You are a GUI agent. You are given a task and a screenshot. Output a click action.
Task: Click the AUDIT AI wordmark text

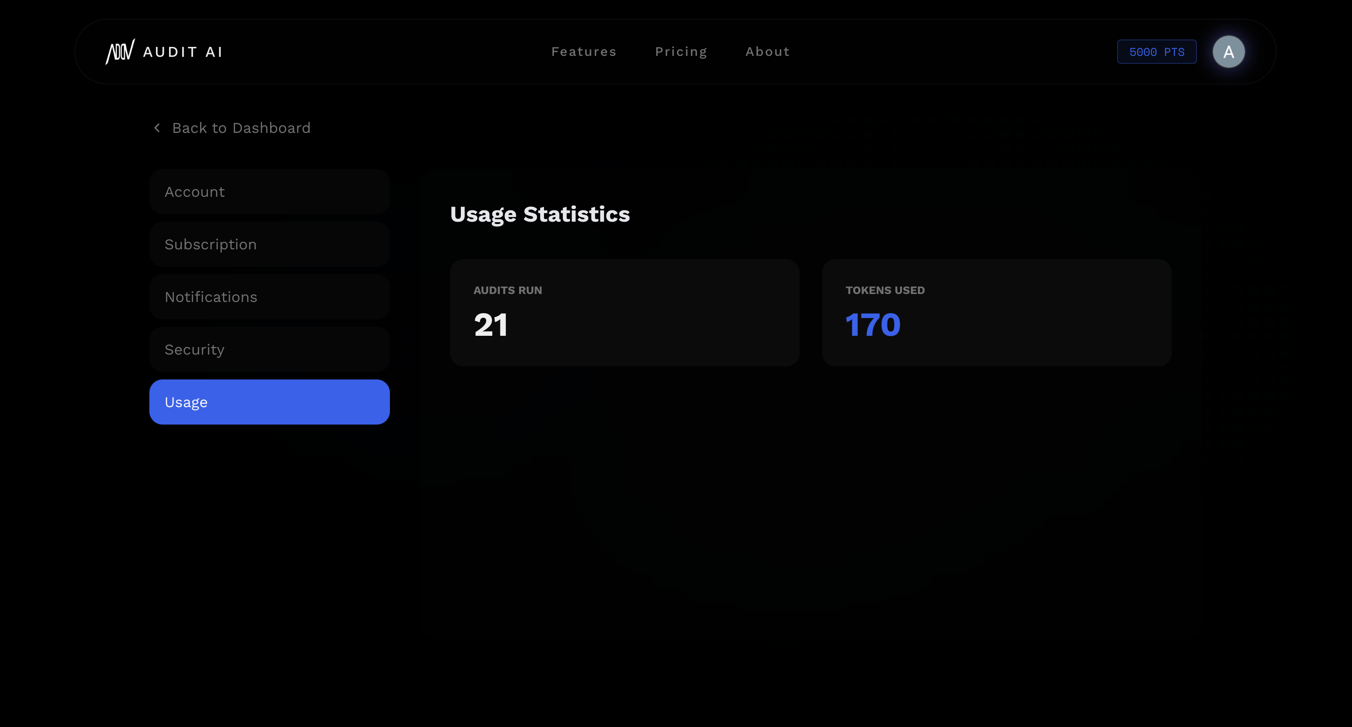point(183,51)
